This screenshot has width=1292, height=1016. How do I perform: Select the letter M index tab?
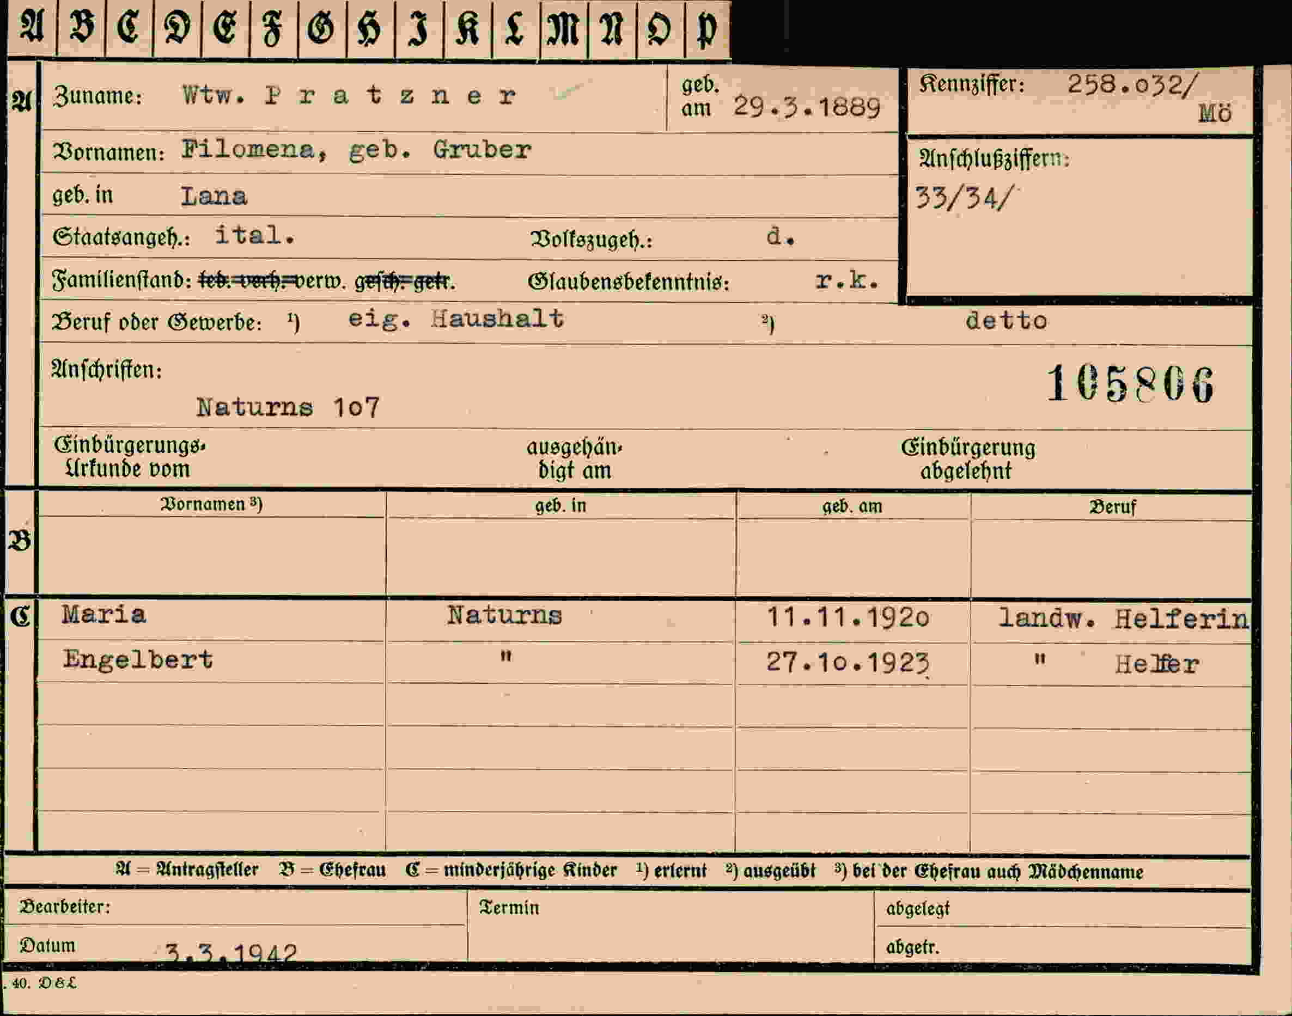(564, 29)
